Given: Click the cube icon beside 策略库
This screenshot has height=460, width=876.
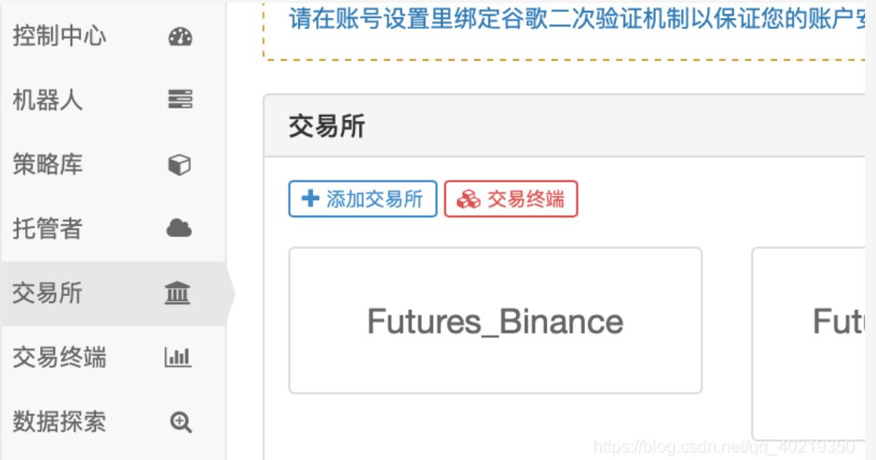Looking at the screenshot, I should pos(180,165).
